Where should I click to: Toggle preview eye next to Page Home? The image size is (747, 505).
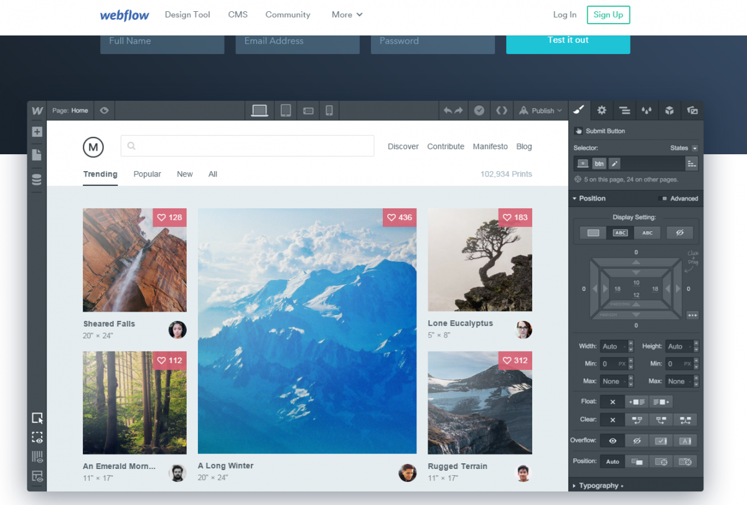click(104, 111)
